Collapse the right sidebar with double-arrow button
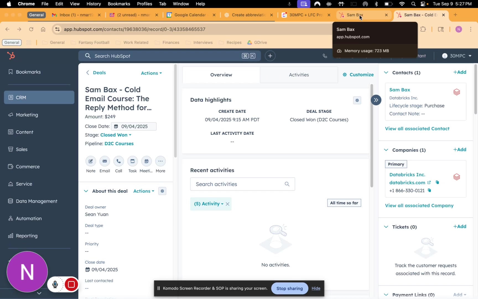Screen dimensions: 478x299 376,100
